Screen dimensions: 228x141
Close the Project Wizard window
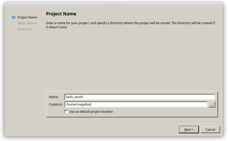click(220, 5)
